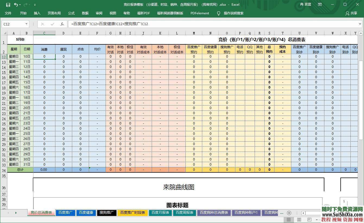Open the Name Box dropdown arrow
This screenshot has width=364, height=223.
[x=26, y=24]
